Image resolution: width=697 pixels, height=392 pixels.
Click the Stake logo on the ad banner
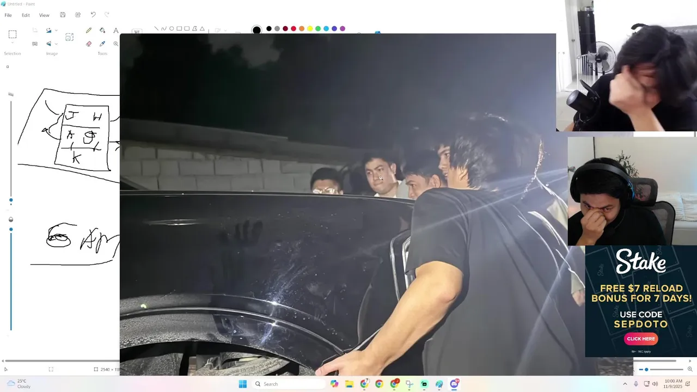pos(641,262)
